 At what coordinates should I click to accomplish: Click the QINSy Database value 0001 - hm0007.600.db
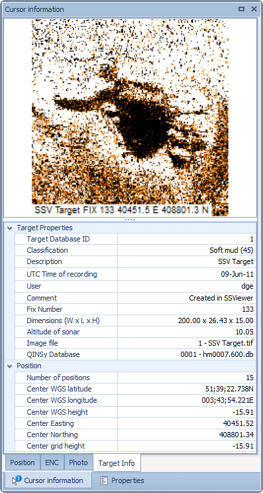click(217, 355)
